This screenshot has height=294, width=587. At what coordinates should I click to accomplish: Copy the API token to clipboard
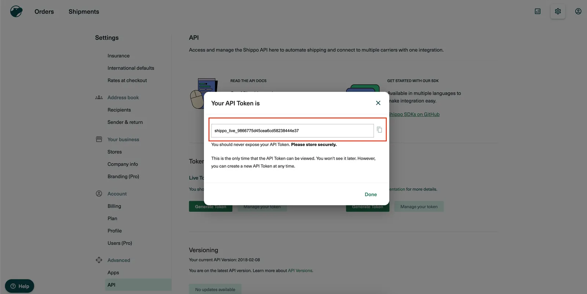click(x=379, y=130)
